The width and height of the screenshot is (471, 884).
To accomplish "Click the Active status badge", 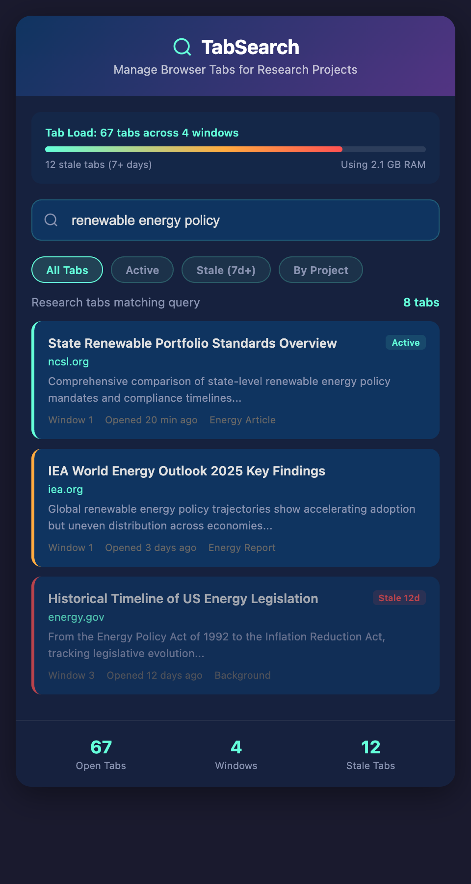I will click(x=405, y=343).
